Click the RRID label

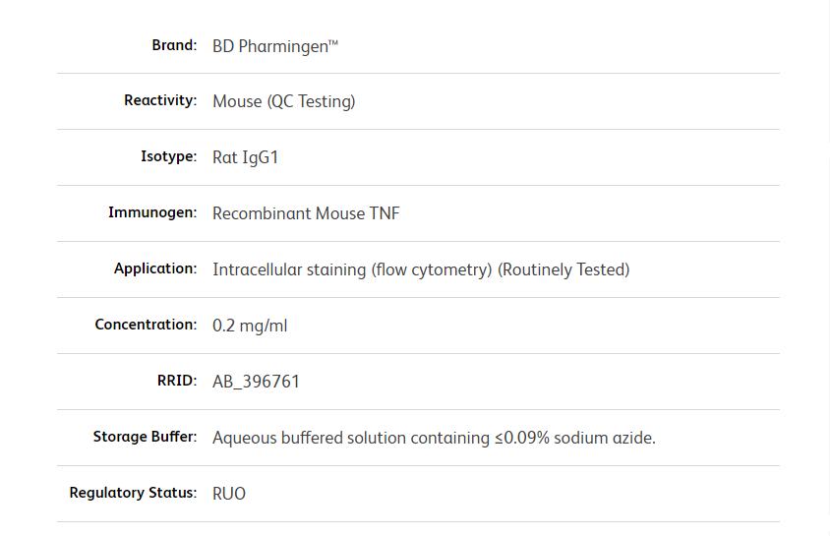tap(177, 381)
